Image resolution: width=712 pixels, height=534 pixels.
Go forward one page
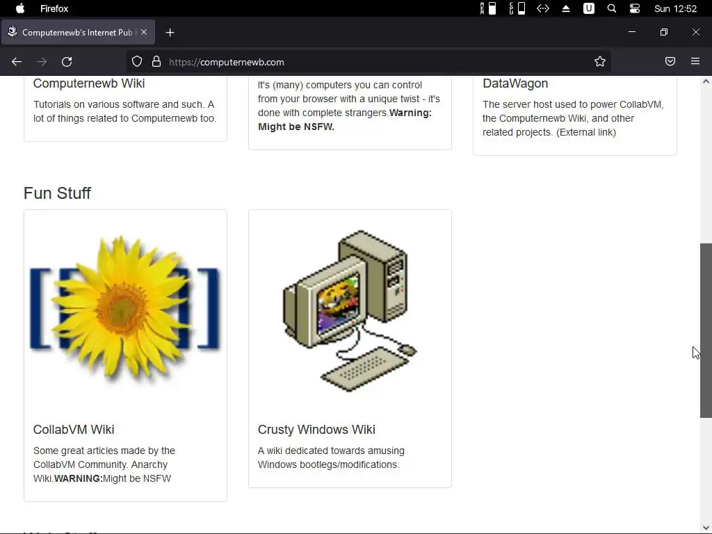[x=42, y=62]
